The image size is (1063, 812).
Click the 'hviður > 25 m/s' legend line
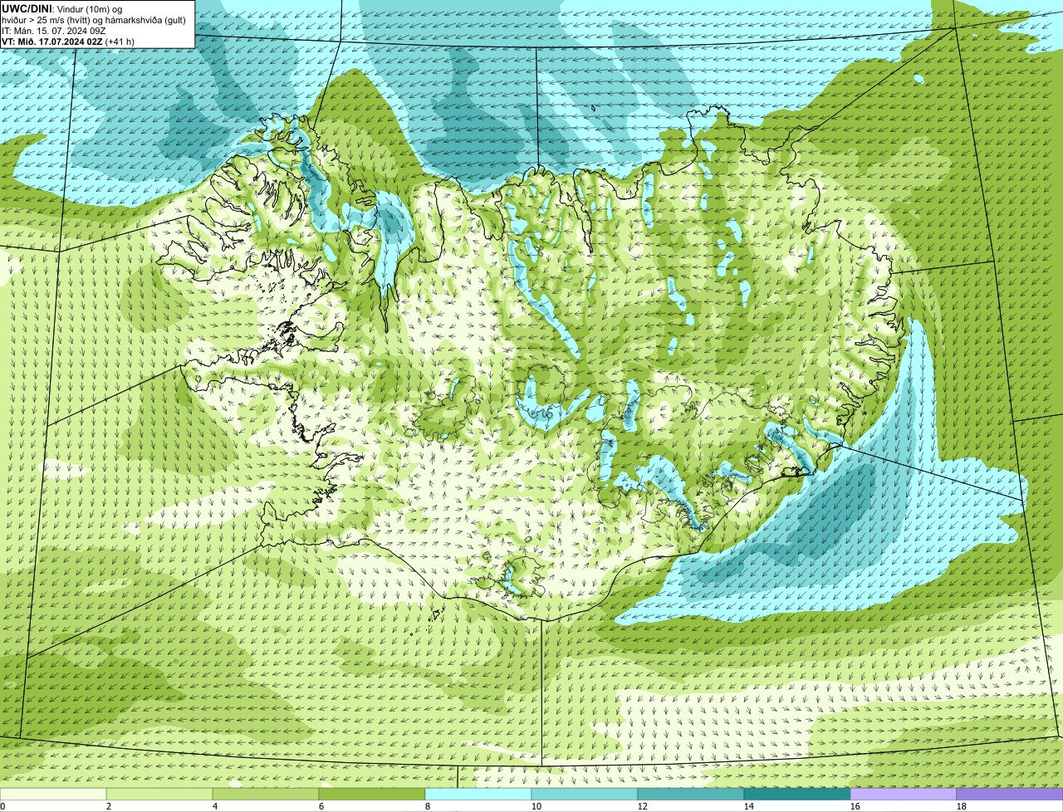[94, 19]
